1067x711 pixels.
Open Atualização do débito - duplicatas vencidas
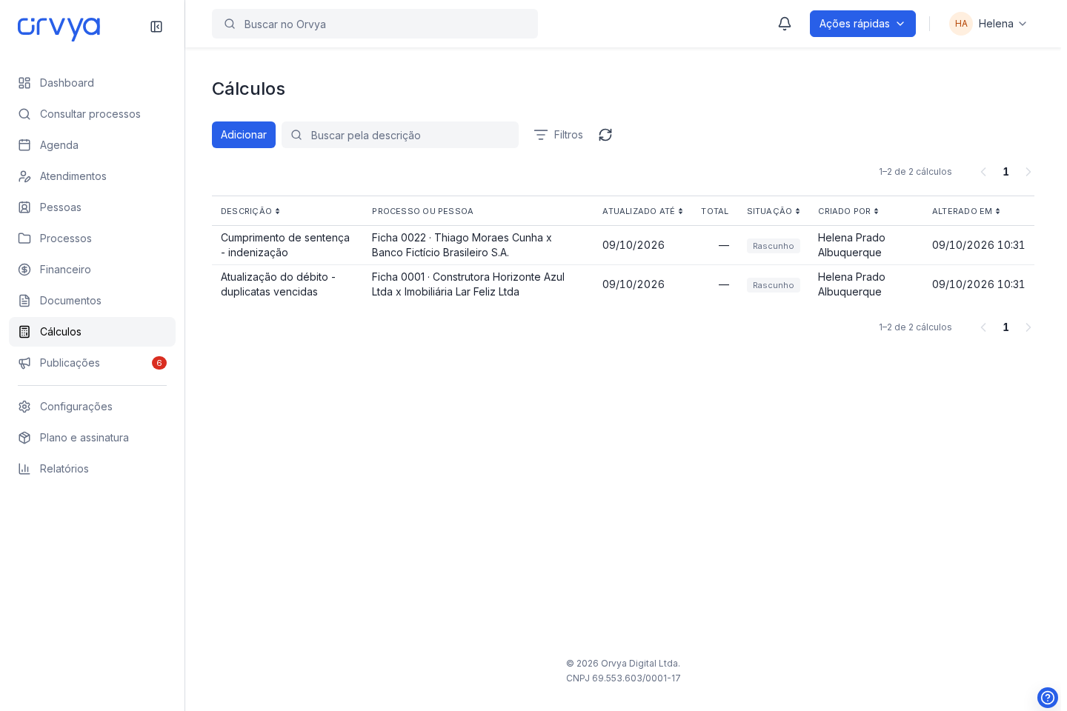click(278, 284)
